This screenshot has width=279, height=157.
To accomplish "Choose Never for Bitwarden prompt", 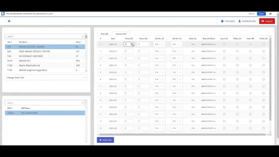I will tap(251, 13).
